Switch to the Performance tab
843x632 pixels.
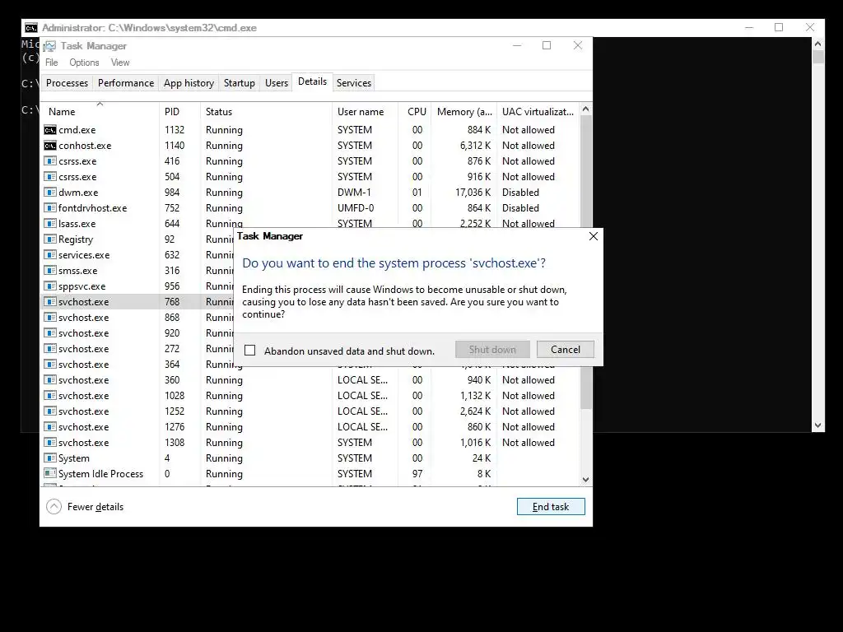(126, 83)
